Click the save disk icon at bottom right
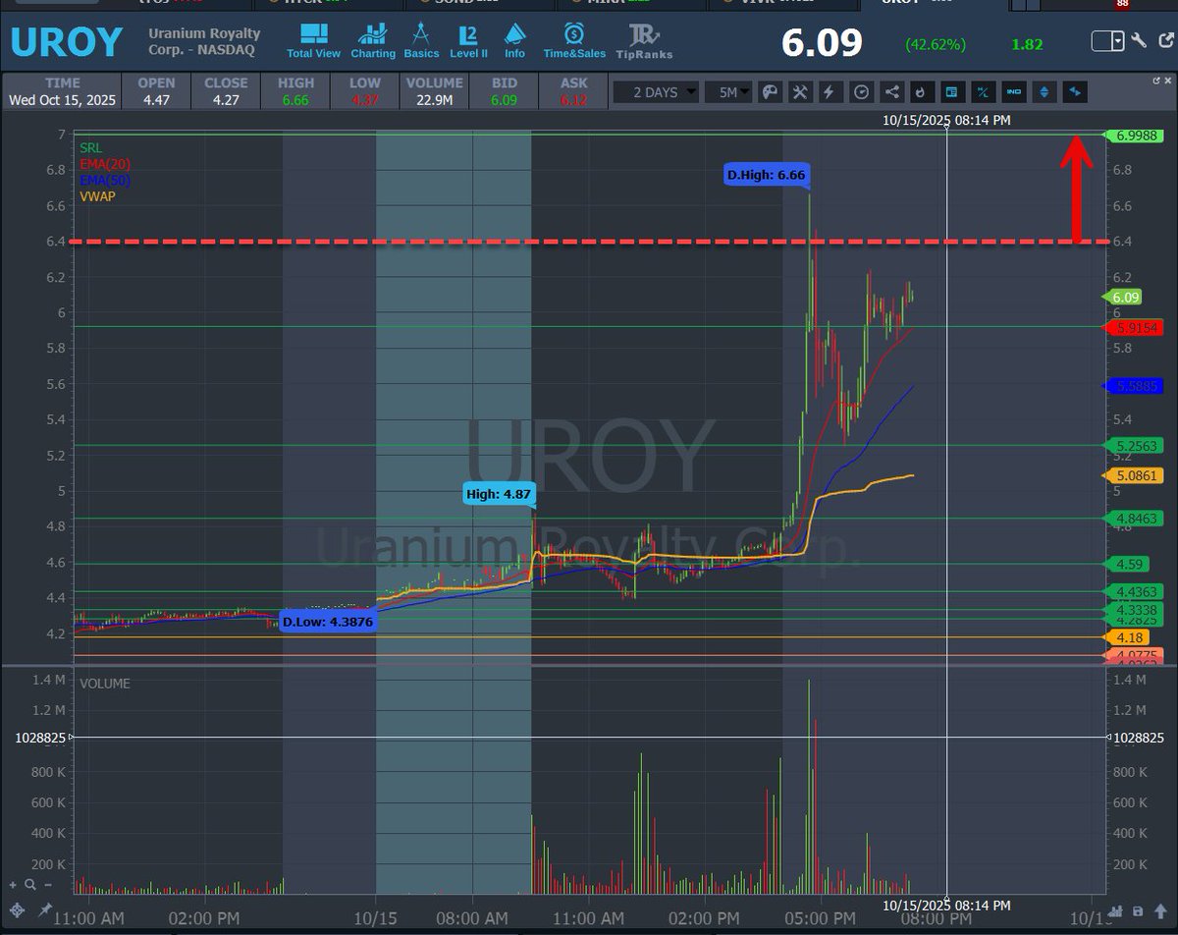 point(1138,912)
